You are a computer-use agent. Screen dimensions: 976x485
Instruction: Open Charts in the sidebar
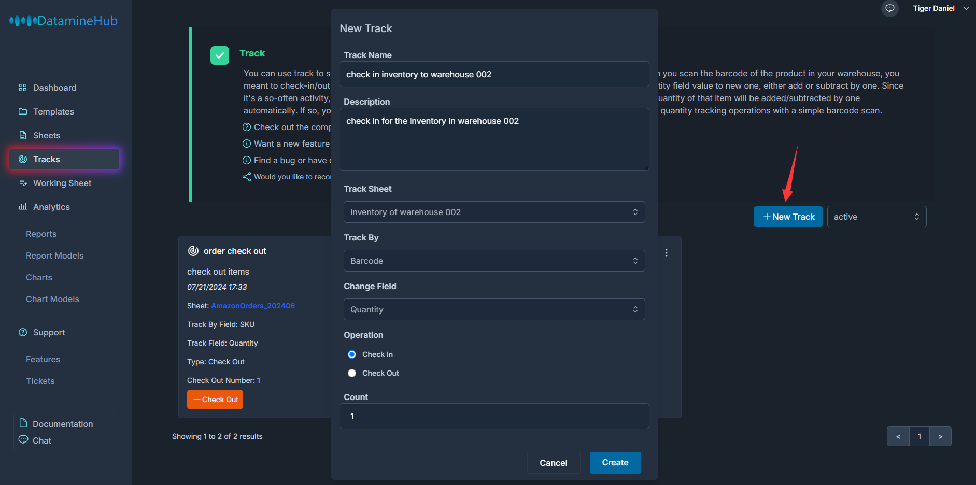39,277
